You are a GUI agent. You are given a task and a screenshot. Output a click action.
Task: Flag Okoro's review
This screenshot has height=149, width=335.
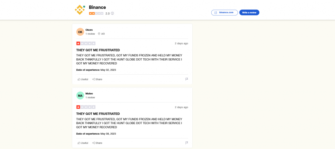(187, 79)
